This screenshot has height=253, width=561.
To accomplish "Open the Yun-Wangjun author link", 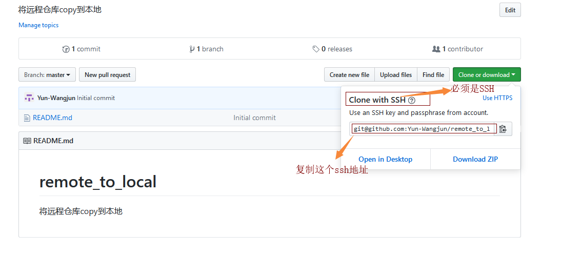I will pos(56,98).
